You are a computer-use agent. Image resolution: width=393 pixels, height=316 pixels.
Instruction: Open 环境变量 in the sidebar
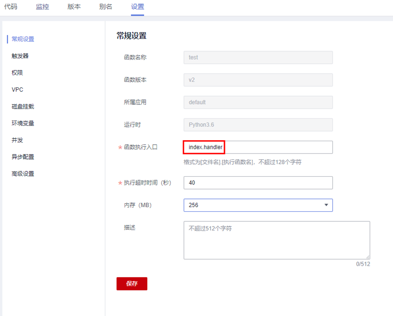click(23, 123)
